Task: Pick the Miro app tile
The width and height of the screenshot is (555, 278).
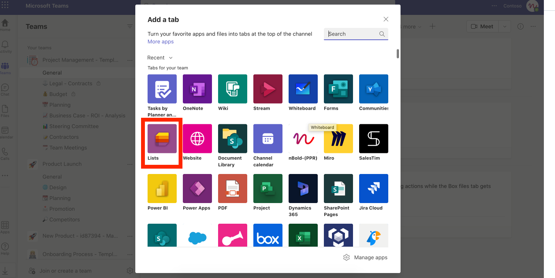Action: [338, 138]
